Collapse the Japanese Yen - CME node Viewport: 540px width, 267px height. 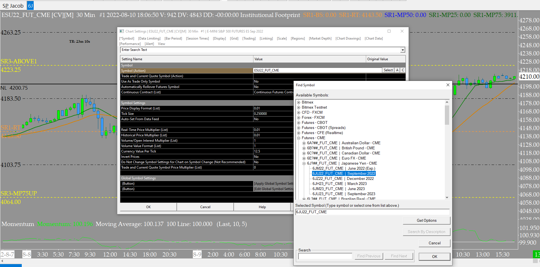[x=304, y=163]
